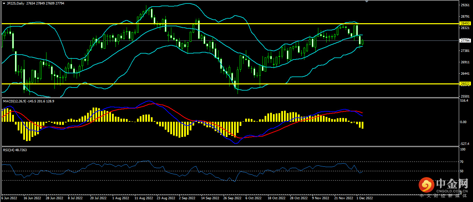Screen dimensions: 473x202
Task: Click the dropdown arrow beside JP225,Daily
Action: [4, 3]
